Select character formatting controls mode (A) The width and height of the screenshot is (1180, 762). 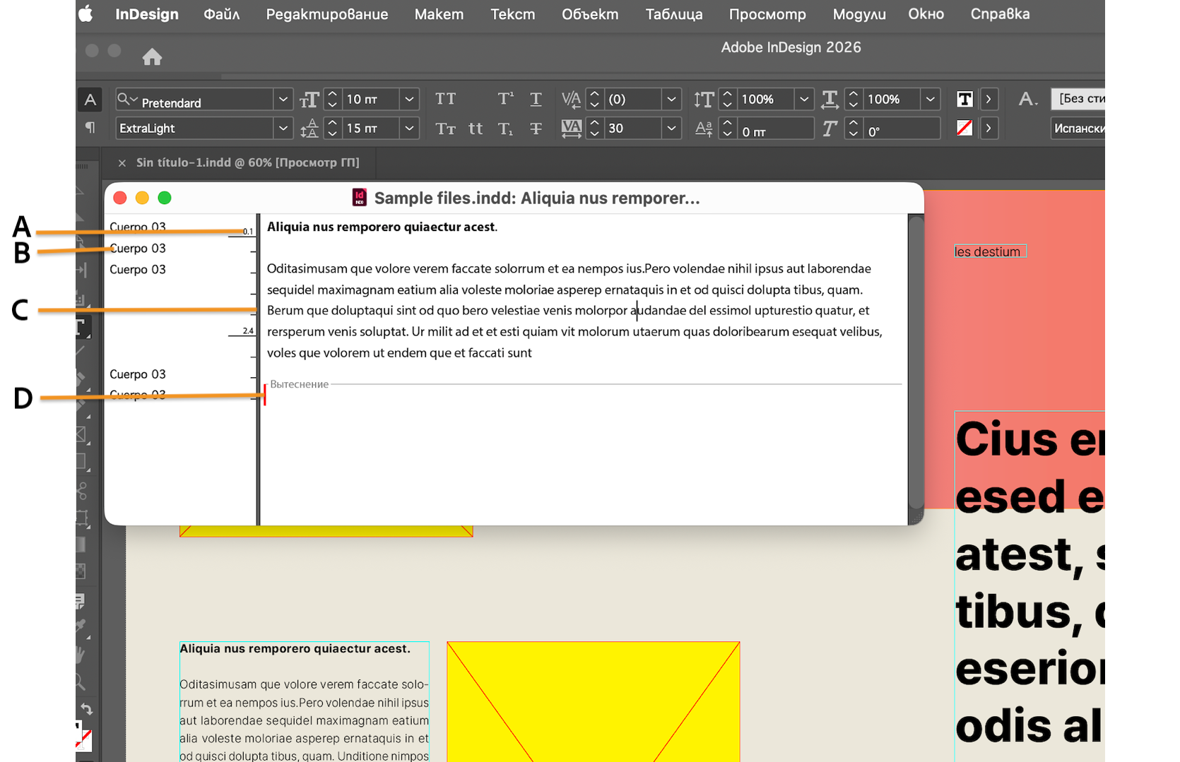[90, 100]
